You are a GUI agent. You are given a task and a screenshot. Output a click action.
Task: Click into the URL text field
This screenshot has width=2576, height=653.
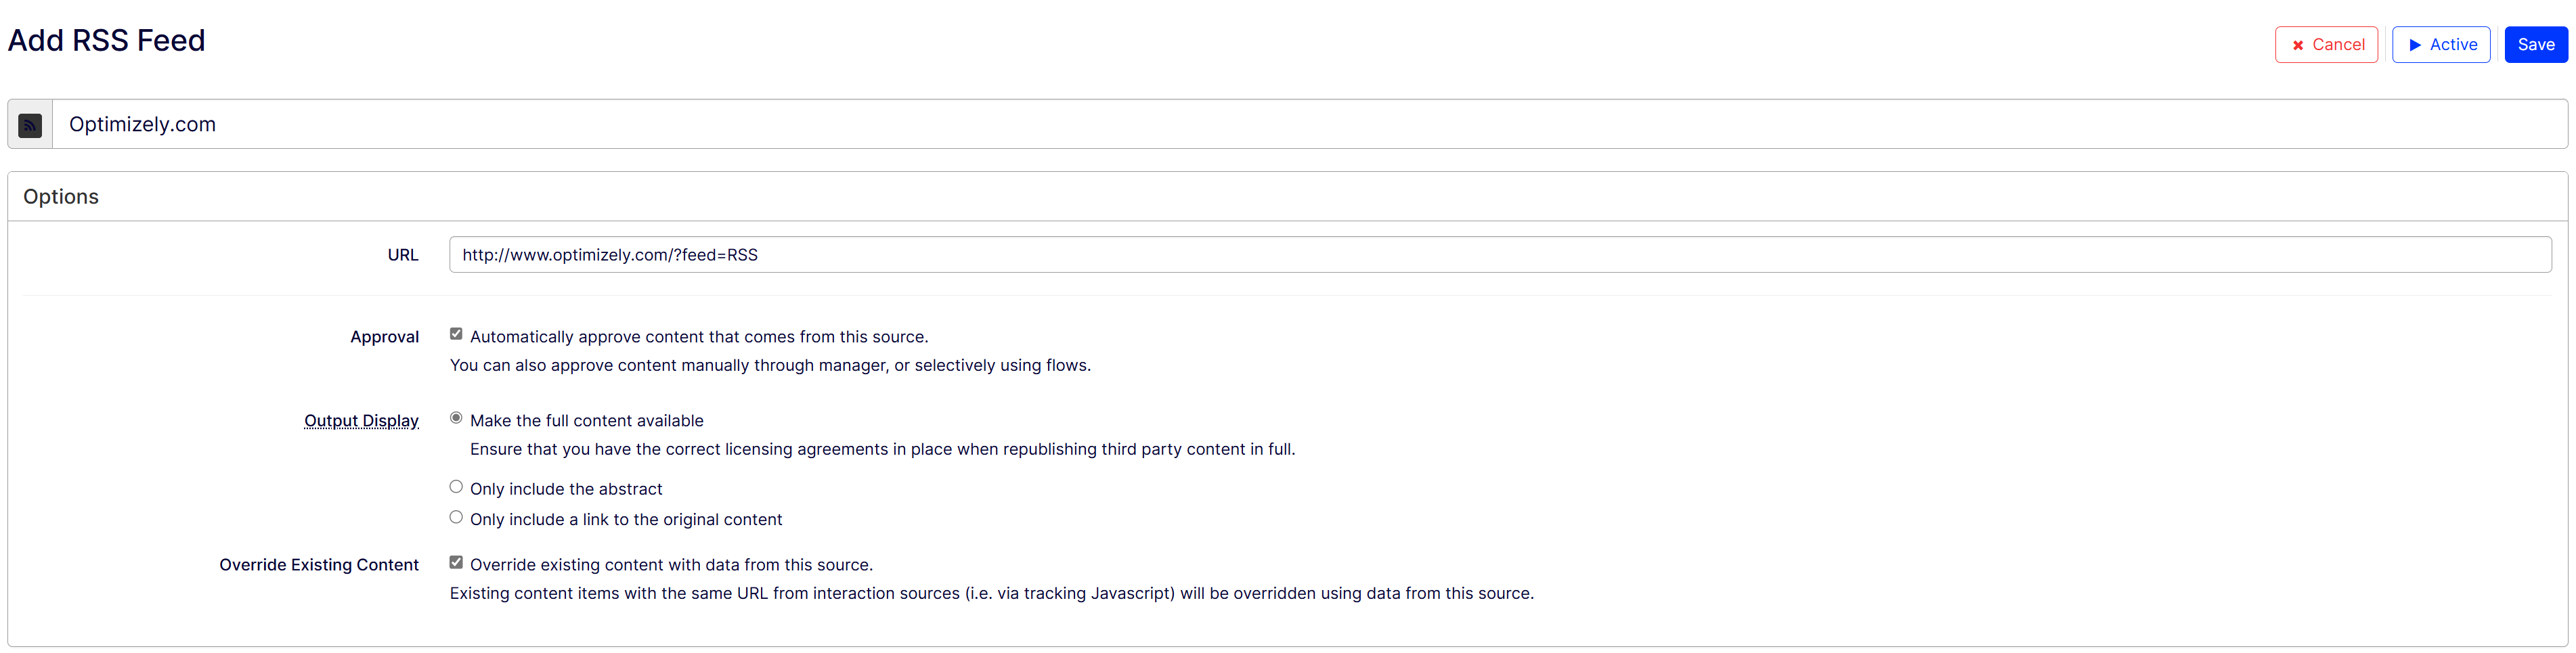(1500, 255)
